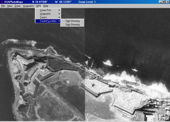Image resolution: width=170 pixels, height=122 pixels.
Task: Expand the Tracks submenu
Action: [x=48, y=17]
